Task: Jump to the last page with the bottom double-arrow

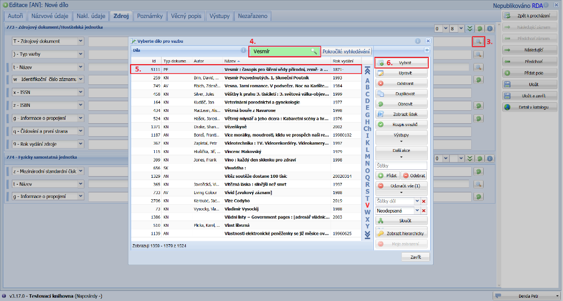Action: pos(368,235)
